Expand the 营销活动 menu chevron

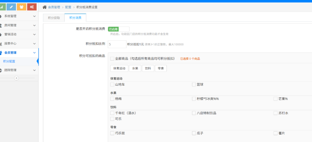click(x=34, y=35)
